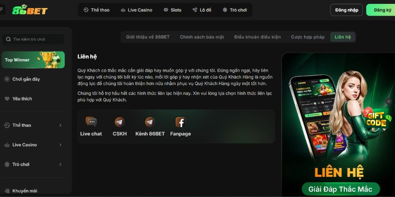The image size is (395, 197).
Task: Open Slots in the top navigation
Action: (172, 10)
